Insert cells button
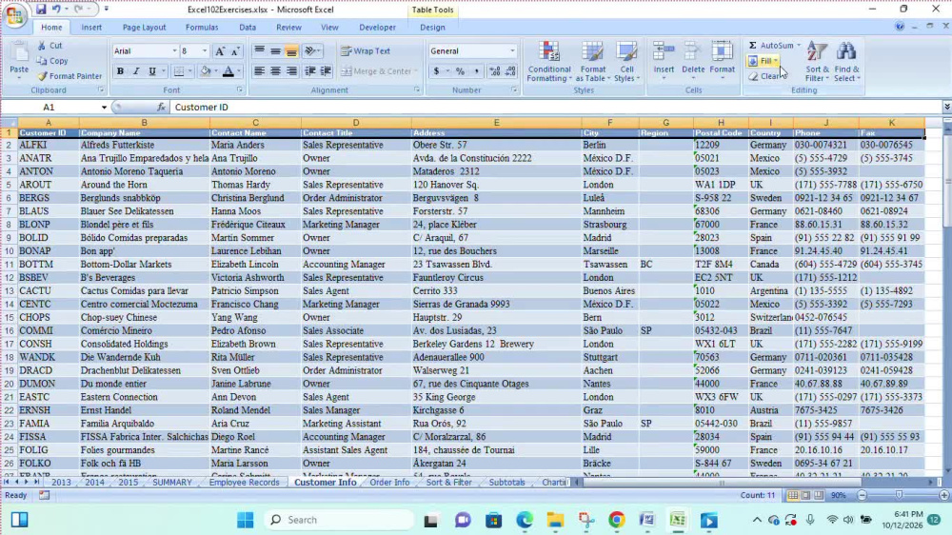The width and height of the screenshot is (952, 535). 664,60
